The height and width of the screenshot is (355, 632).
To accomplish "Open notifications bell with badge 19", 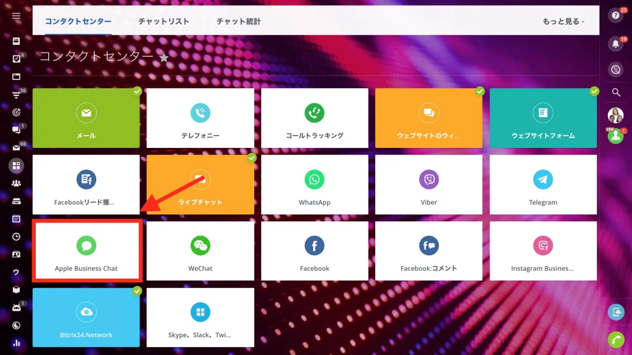I will [x=615, y=44].
